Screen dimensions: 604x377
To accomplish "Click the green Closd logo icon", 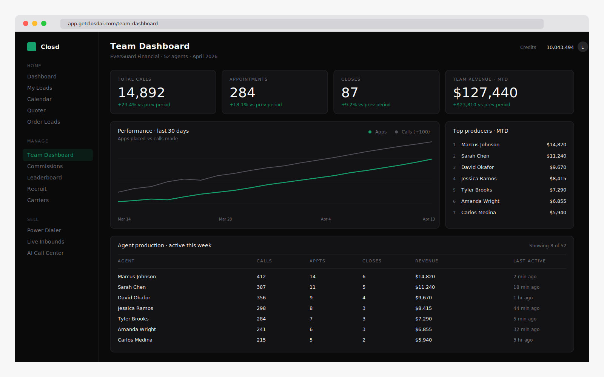I will coord(32,47).
